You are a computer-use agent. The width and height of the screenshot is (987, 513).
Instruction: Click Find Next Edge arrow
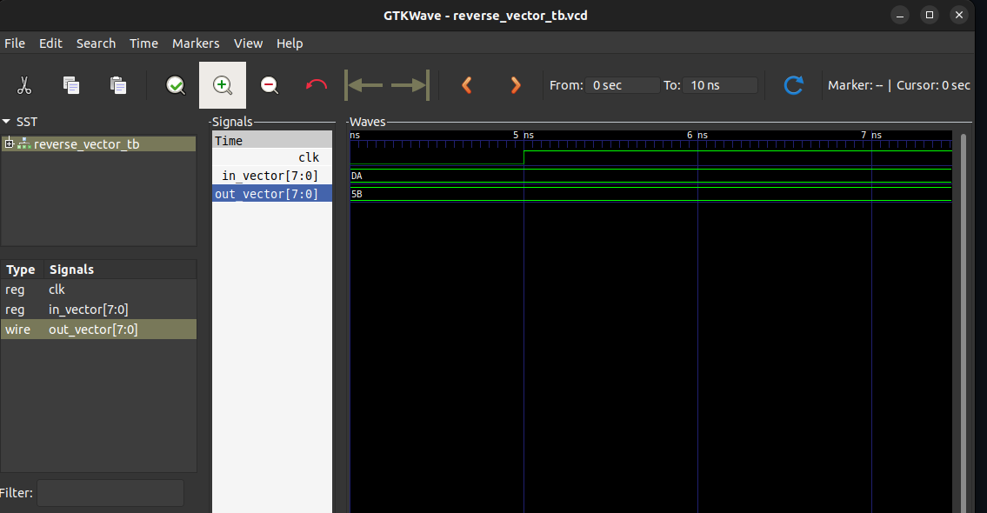pyautogui.click(x=515, y=84)
